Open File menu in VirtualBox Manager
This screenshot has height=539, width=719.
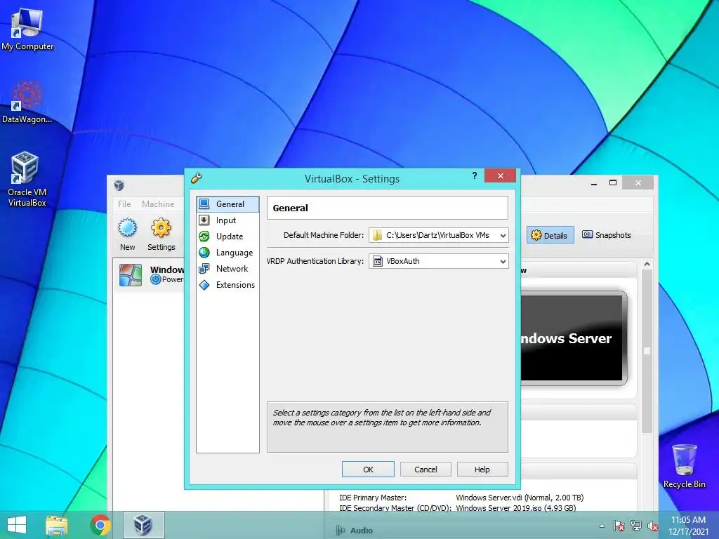tap(124, 204)
